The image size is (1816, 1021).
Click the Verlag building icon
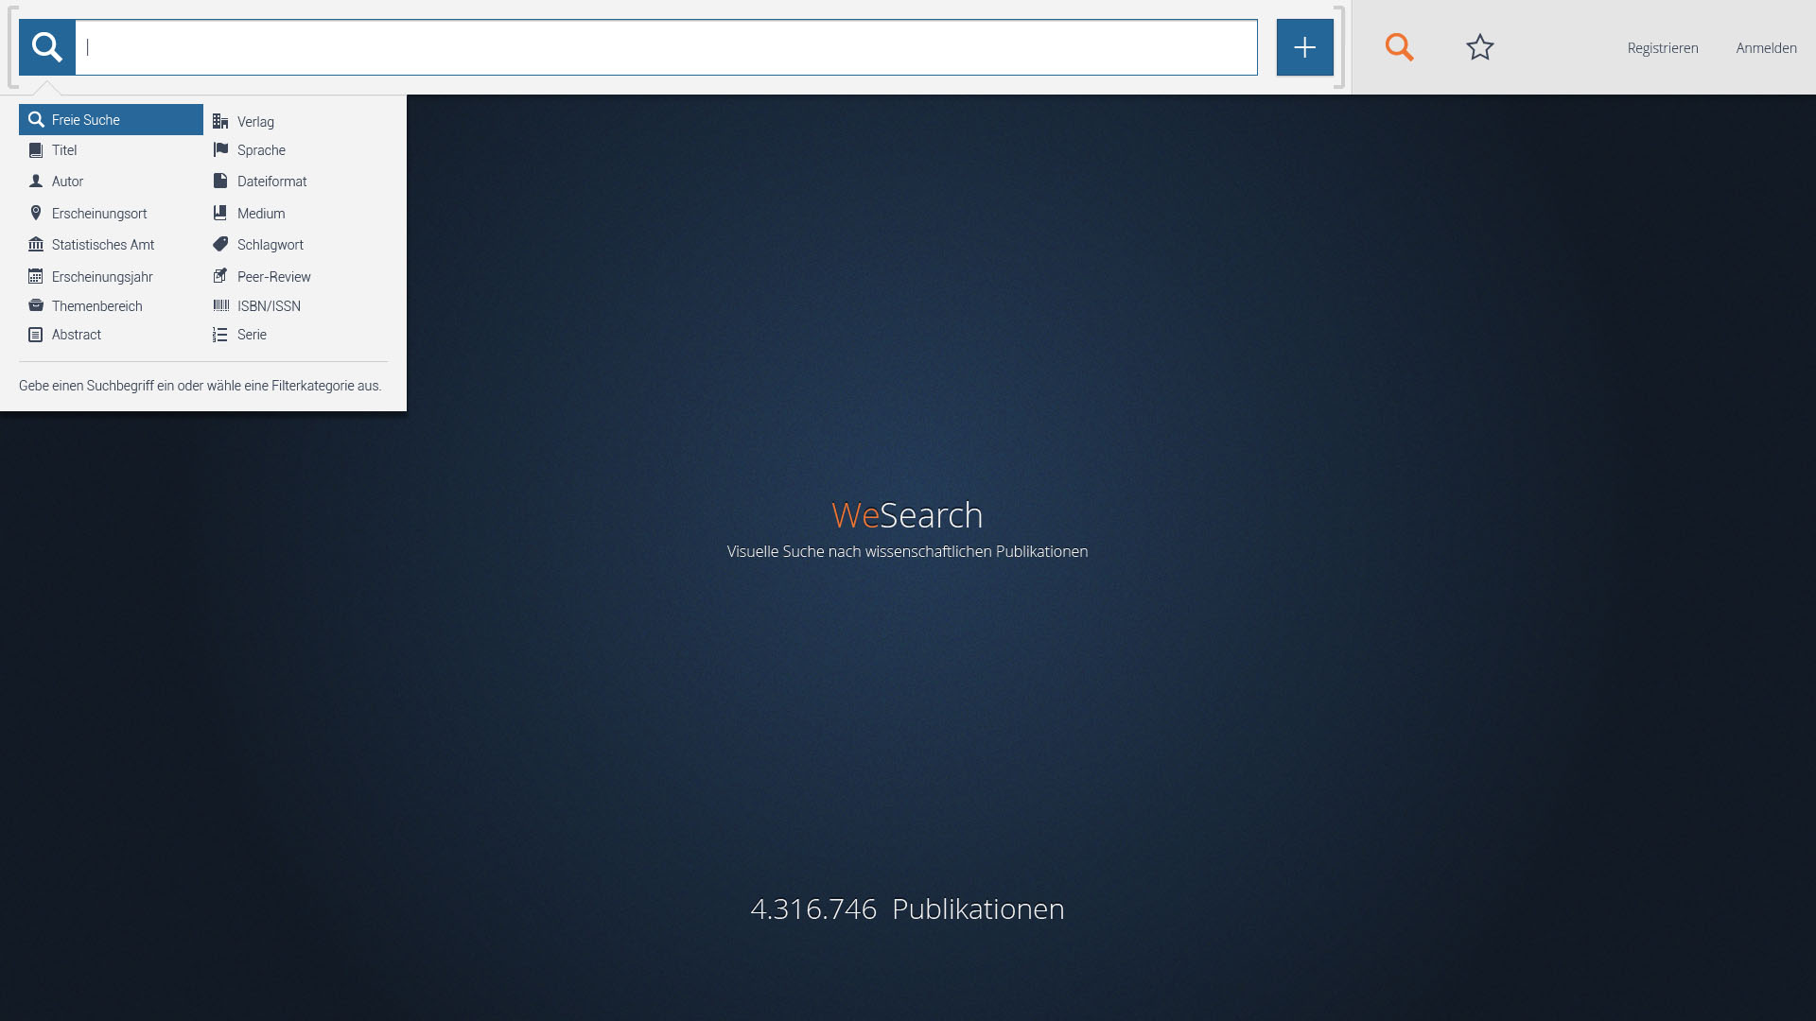(220, 122)
